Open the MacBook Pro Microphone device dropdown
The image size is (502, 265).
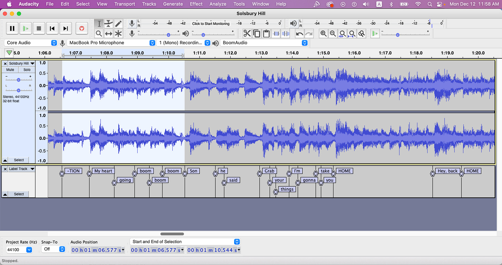pyautogui.click(x=111, y=43)
